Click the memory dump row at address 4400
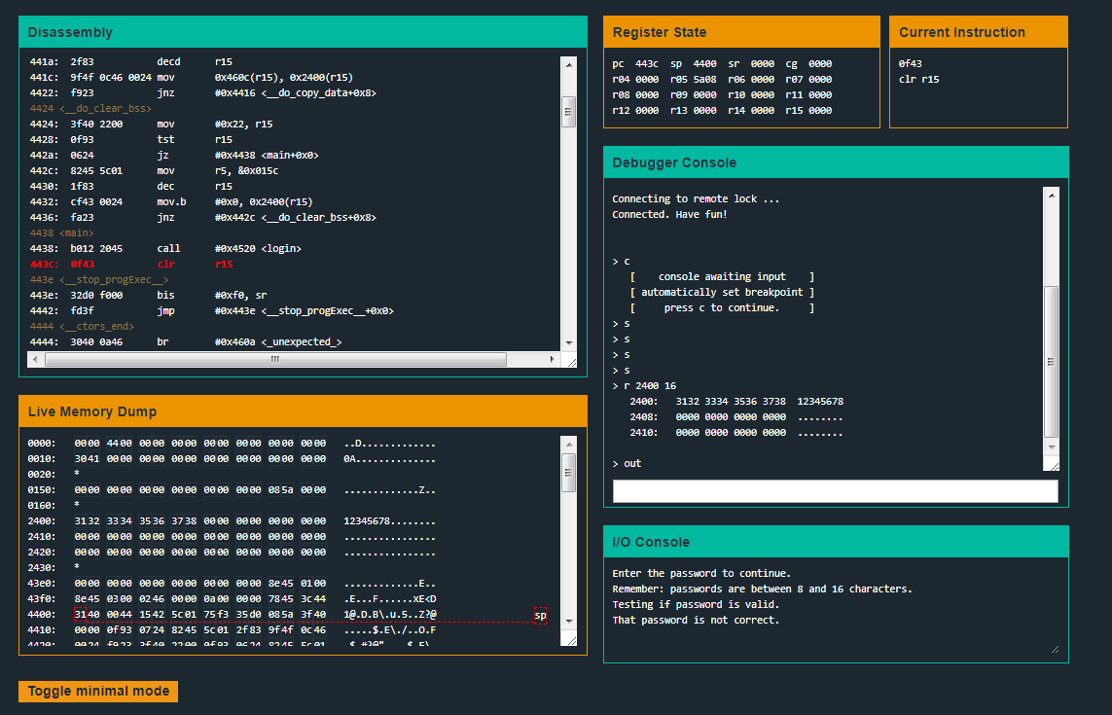1112x715 pixels. pos(232,615)
